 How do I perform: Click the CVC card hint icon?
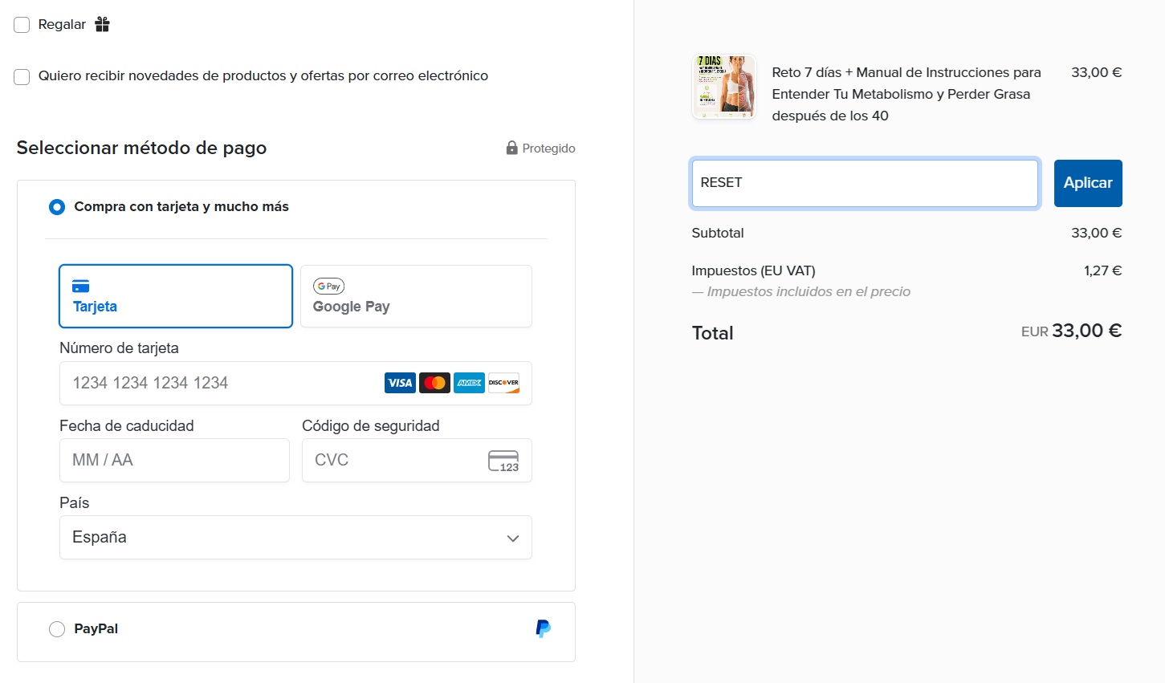pyautogui.click(x=503, y=461)
